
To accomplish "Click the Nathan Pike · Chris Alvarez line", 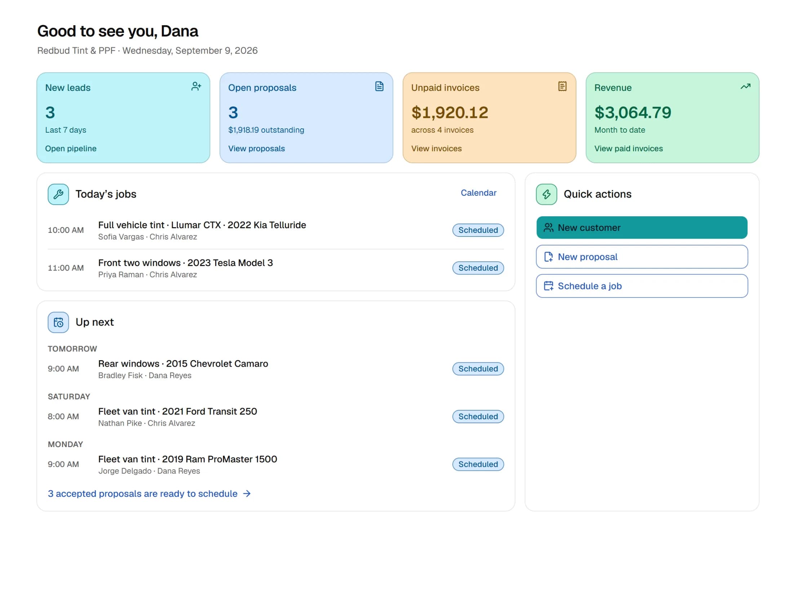I will coord(146,423).
